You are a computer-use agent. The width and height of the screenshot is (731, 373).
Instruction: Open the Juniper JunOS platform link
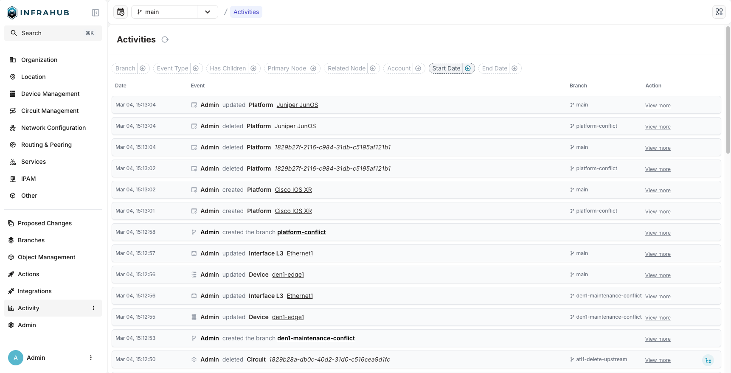click(x=297, y=105)
